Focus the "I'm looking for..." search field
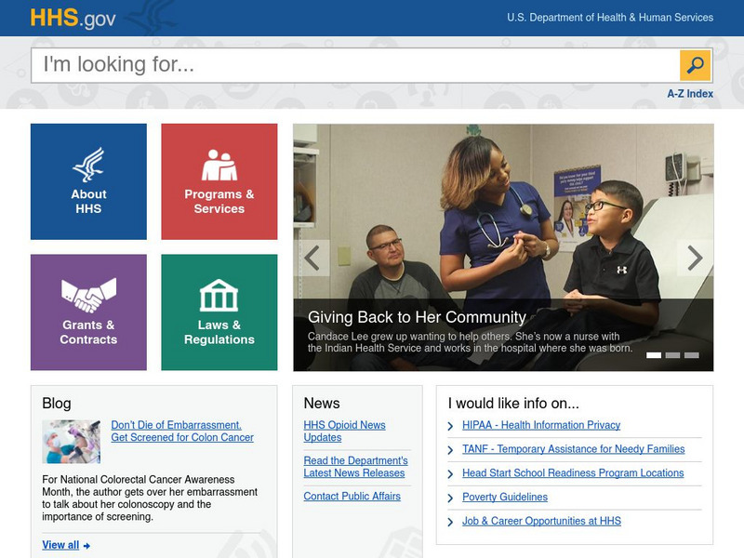The image size is (744, 558). [355, 65]
